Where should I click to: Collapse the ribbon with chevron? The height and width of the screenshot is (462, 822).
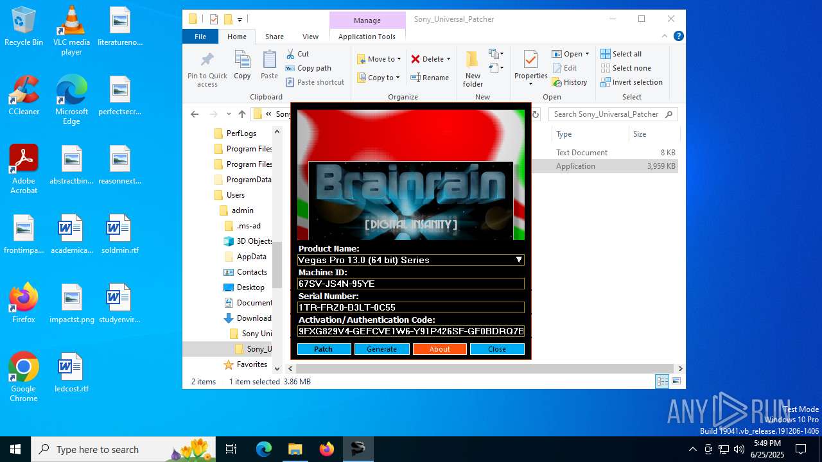(x=666, y=37)
